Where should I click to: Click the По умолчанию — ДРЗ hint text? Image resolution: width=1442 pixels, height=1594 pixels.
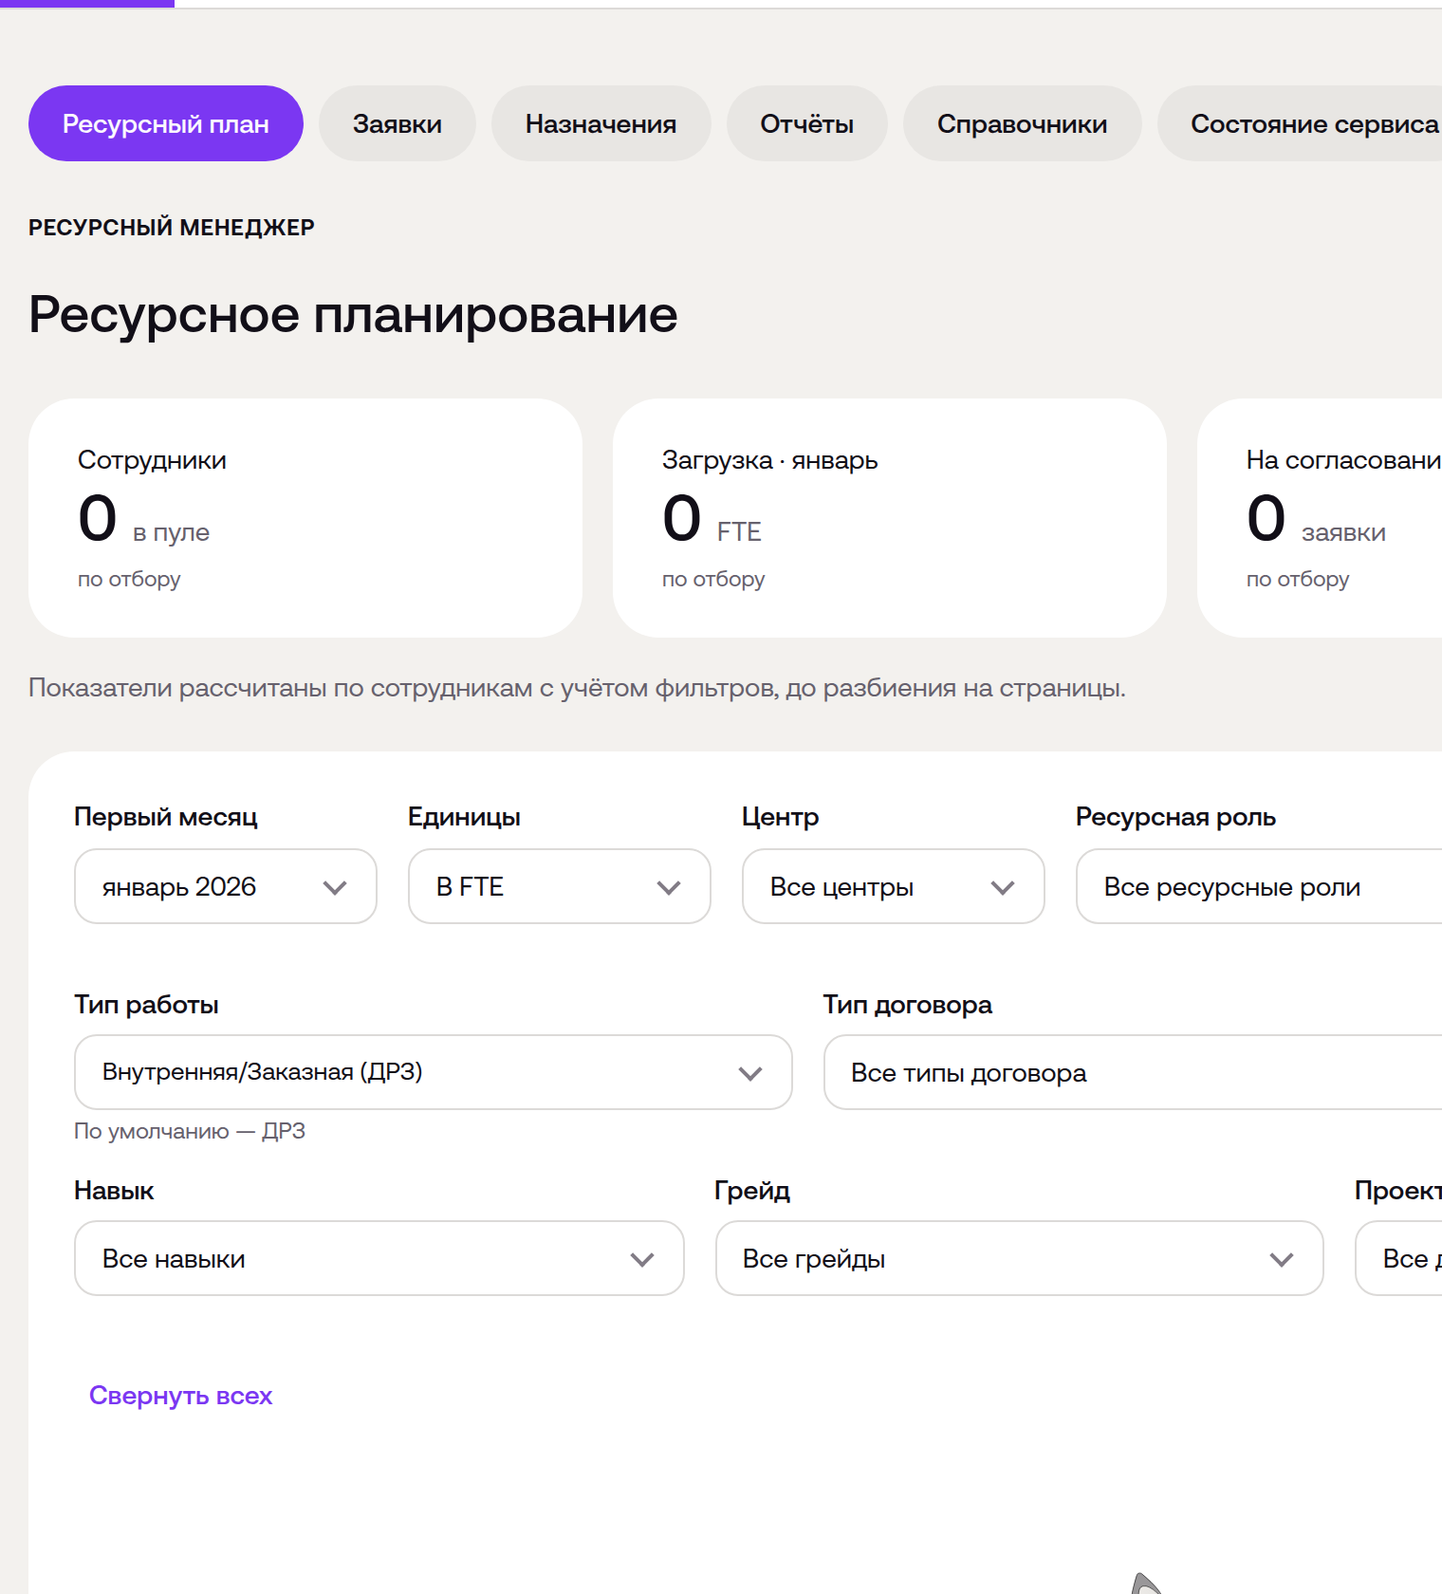tap(190, 1131)
